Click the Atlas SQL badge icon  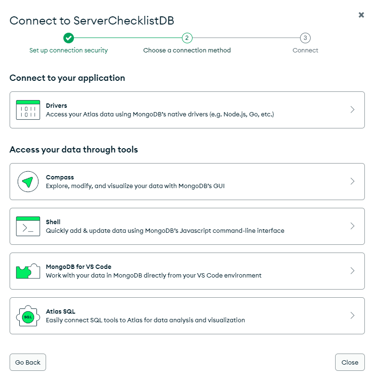point(28,316)
